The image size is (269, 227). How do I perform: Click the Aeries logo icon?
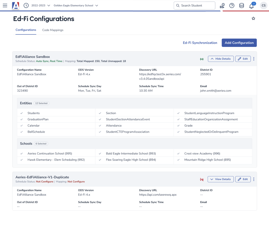[16, 5]
